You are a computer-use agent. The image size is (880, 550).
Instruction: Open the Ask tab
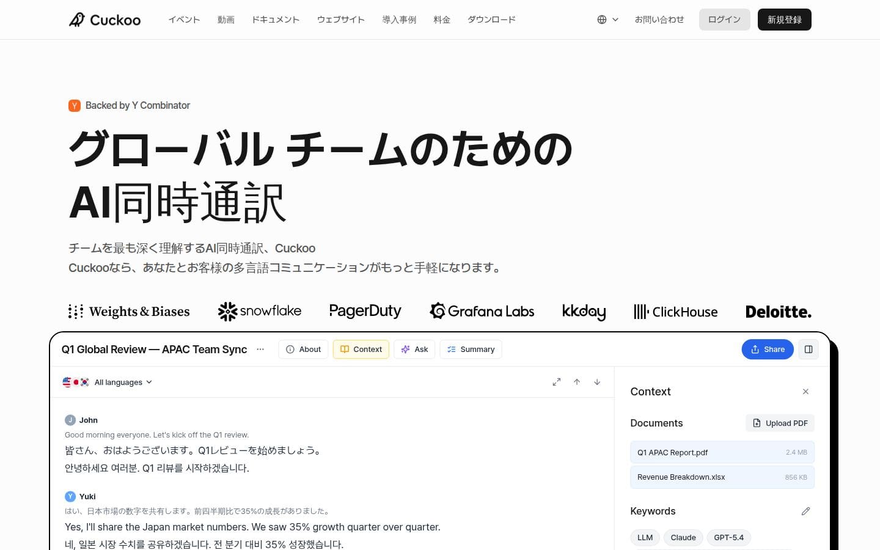[414, 350]
